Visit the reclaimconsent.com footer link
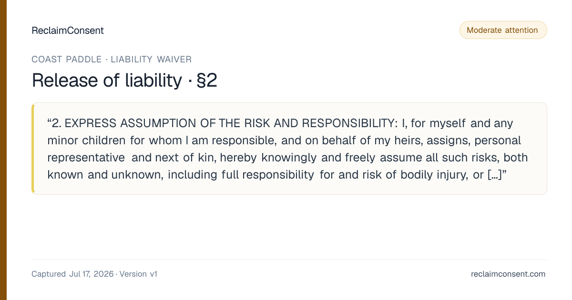 (x=508, y=274)
